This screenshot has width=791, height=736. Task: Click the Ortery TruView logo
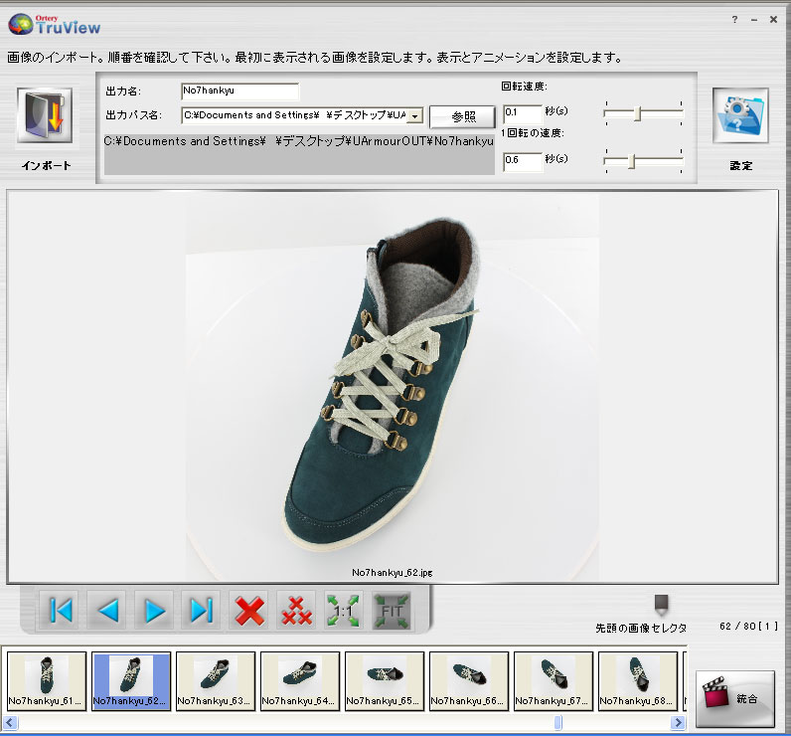55,24
